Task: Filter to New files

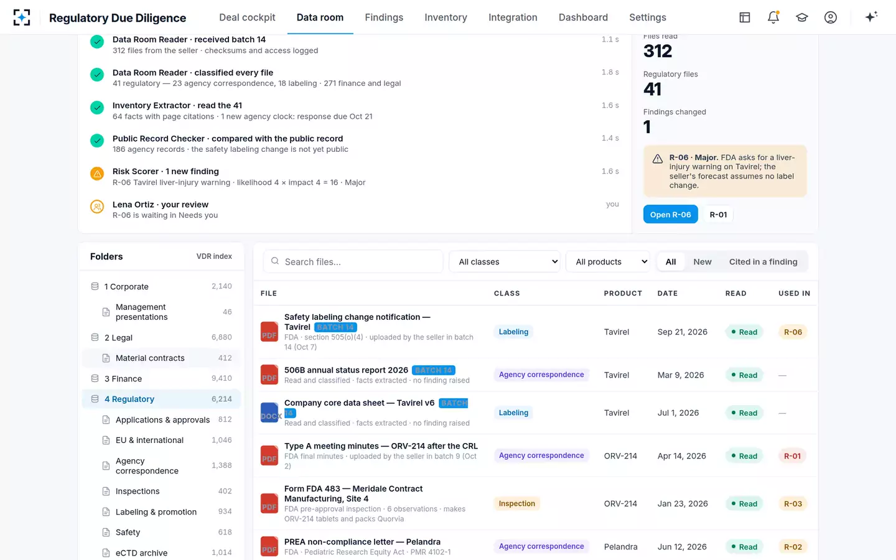Action: (x=702, y=262)
